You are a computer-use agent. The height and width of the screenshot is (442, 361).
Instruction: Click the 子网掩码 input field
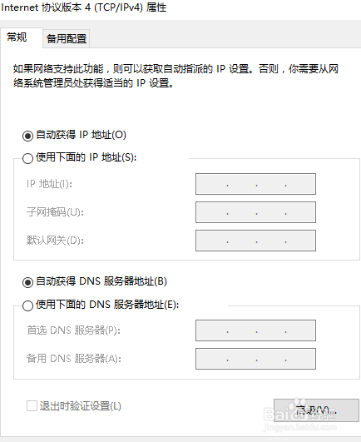coord(255,212)
